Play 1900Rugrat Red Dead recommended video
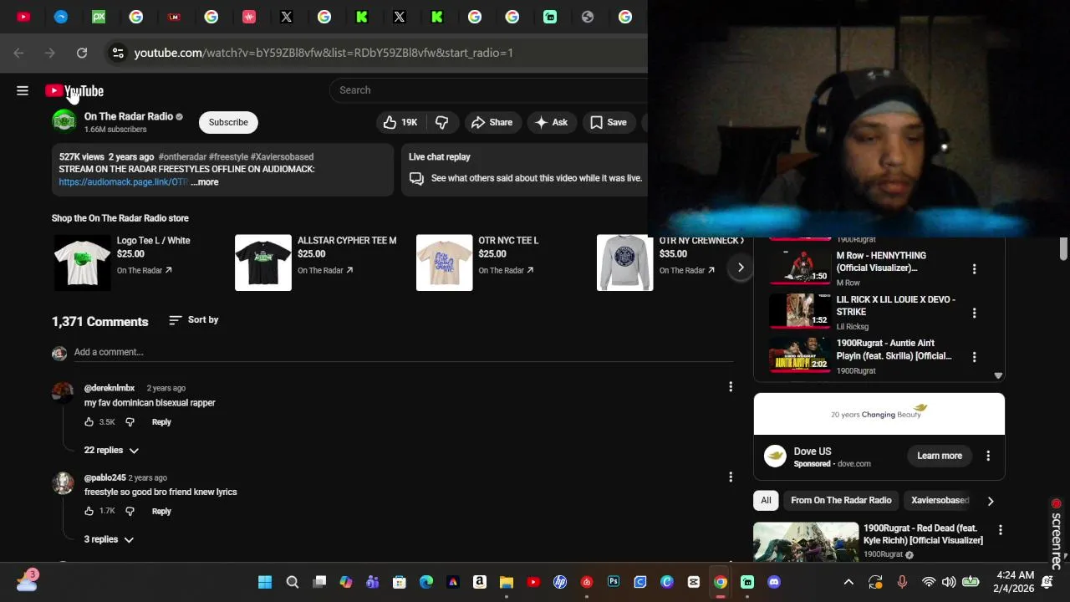Screen dimensions: 1070x602 [806, 542]
